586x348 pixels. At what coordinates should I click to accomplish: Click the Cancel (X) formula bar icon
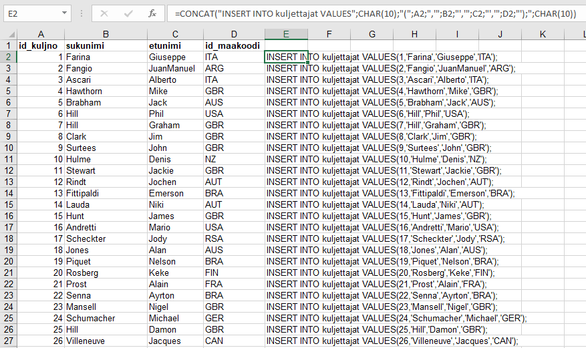click(x=104, y=14)
